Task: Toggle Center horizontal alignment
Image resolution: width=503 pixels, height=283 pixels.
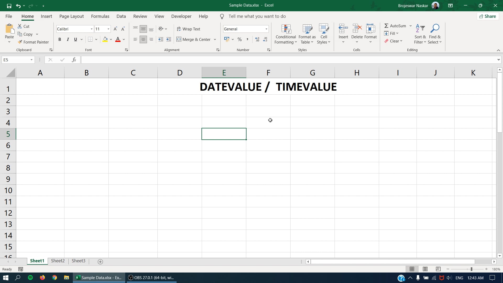Action: click(143, 39)
